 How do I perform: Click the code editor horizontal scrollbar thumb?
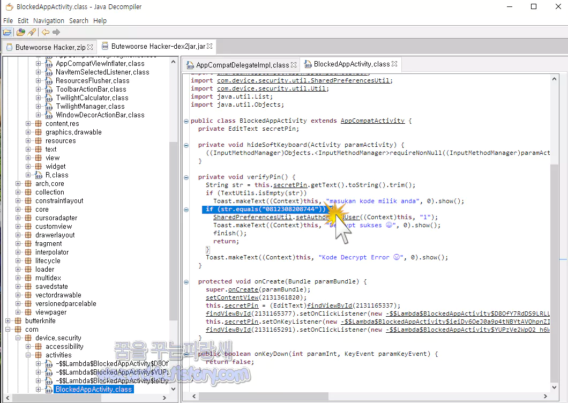[x=263, y=397]
